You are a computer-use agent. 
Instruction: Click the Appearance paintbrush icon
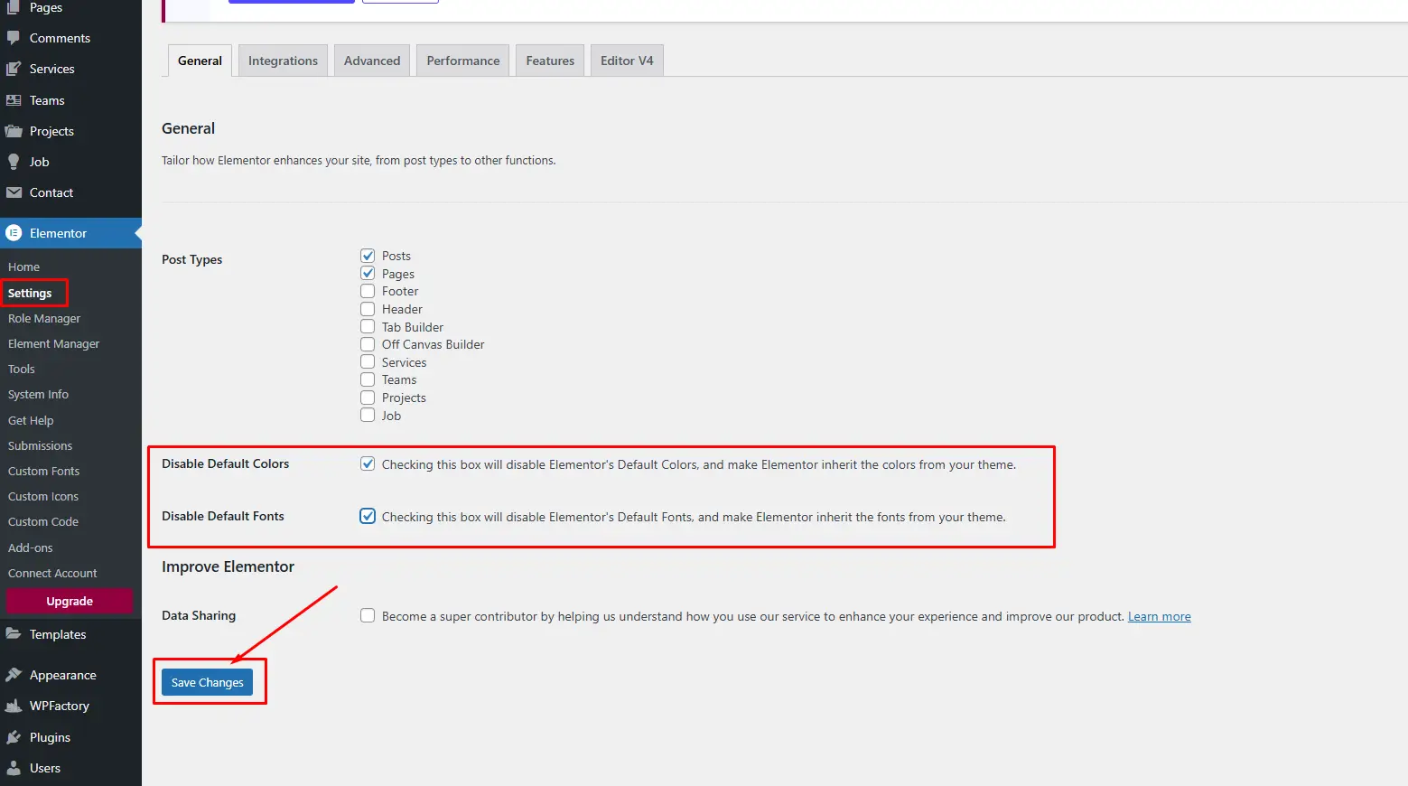14,675
